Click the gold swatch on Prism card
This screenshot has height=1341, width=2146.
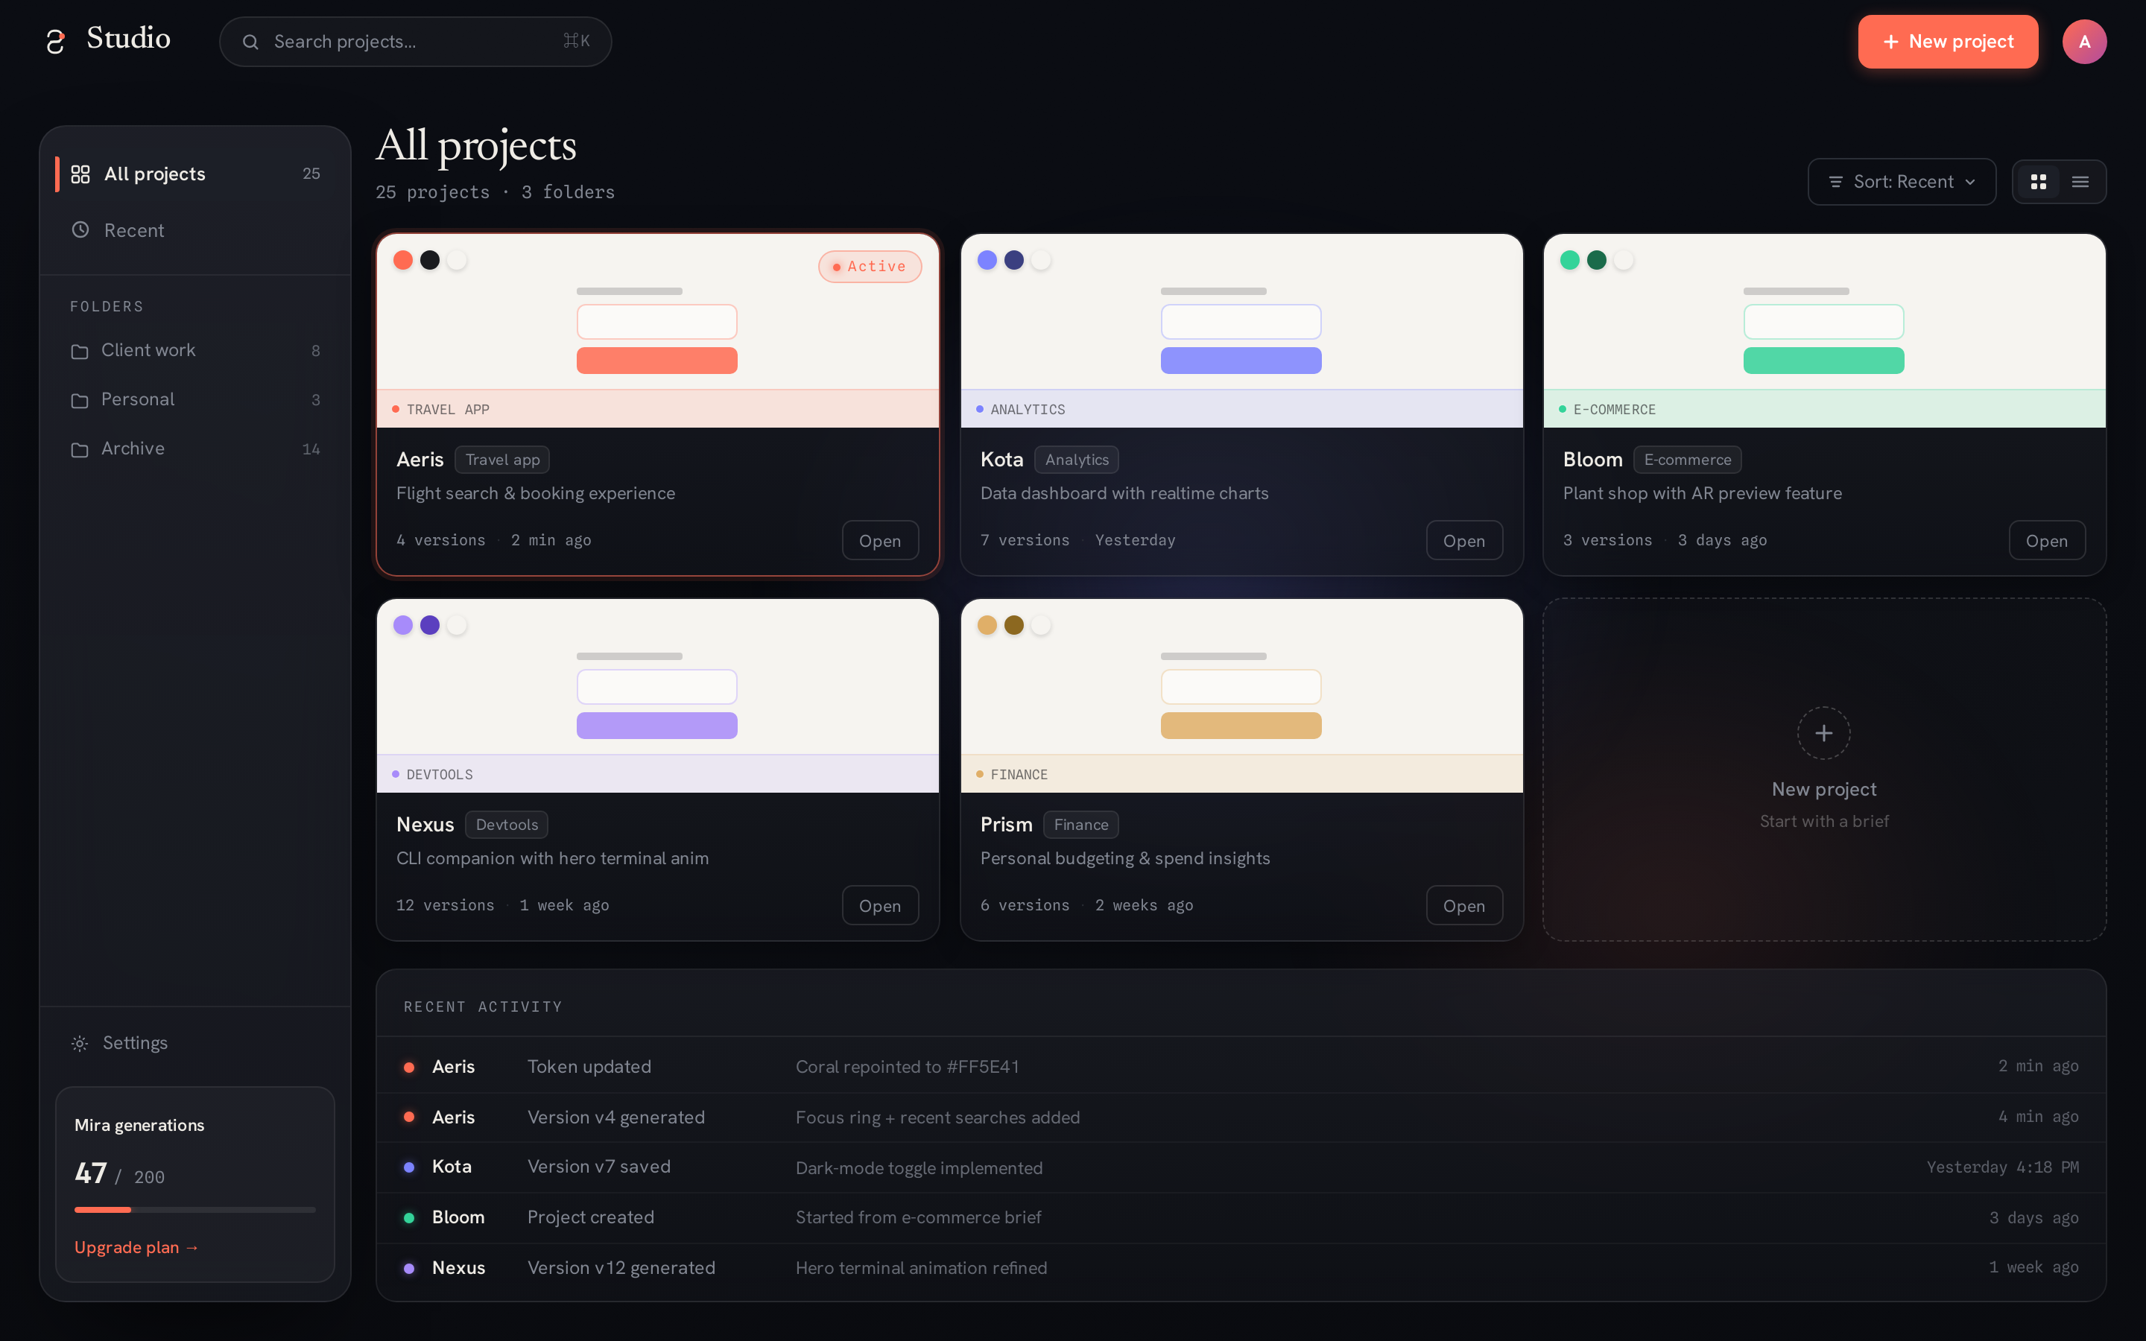[987, 625]
